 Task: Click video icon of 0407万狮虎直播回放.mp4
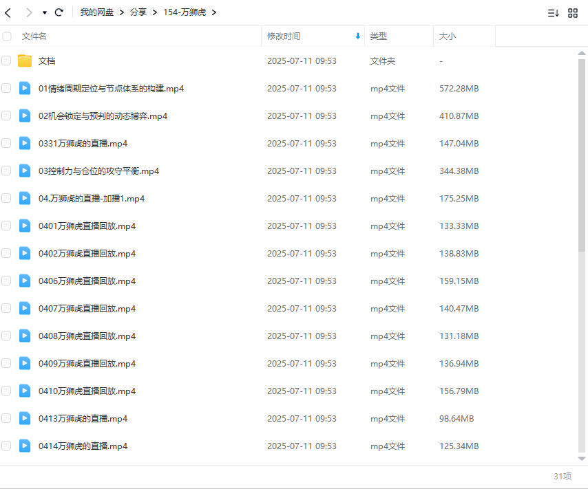(x=25, y=308)
